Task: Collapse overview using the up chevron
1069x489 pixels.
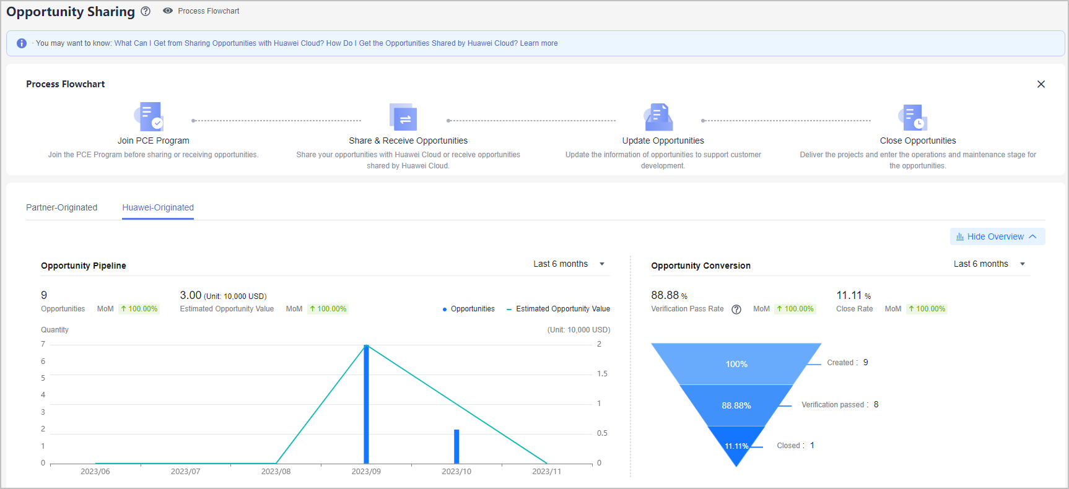Action: pyautogui.click(x=1032, y=236)
